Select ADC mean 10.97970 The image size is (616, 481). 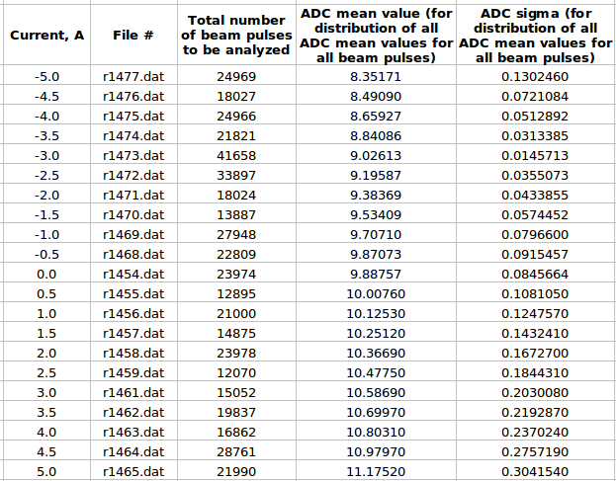pos(376,452)
